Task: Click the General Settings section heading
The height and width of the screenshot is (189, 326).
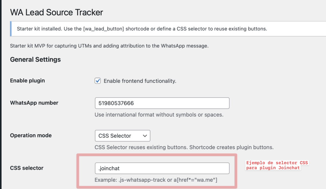Action: coord(35,59)
